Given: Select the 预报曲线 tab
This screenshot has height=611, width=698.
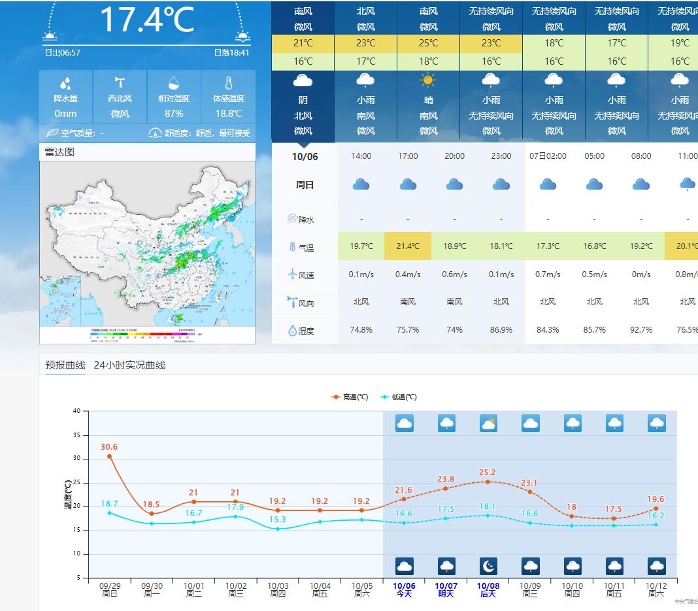Looking at the screenshot, I should 65,365.
